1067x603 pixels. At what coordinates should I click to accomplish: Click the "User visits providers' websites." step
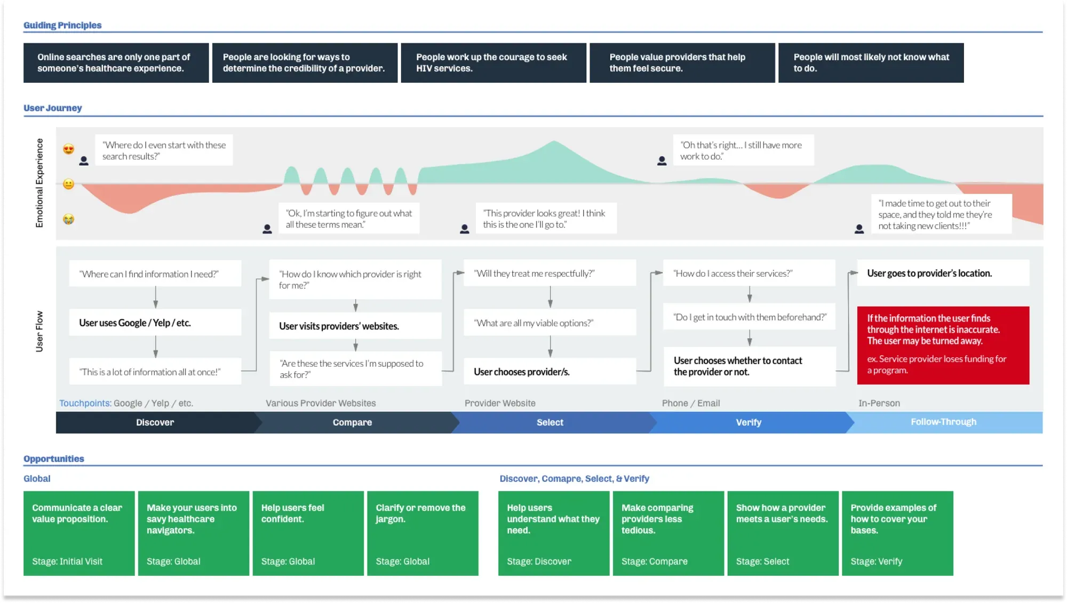coord(355,326)
